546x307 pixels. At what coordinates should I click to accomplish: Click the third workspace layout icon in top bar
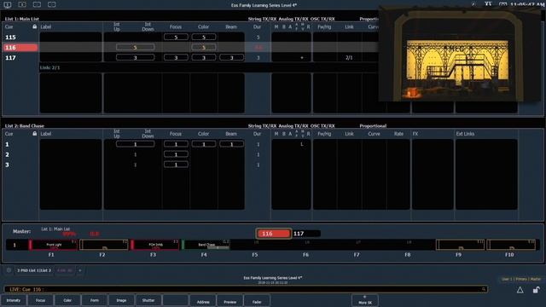37,4
